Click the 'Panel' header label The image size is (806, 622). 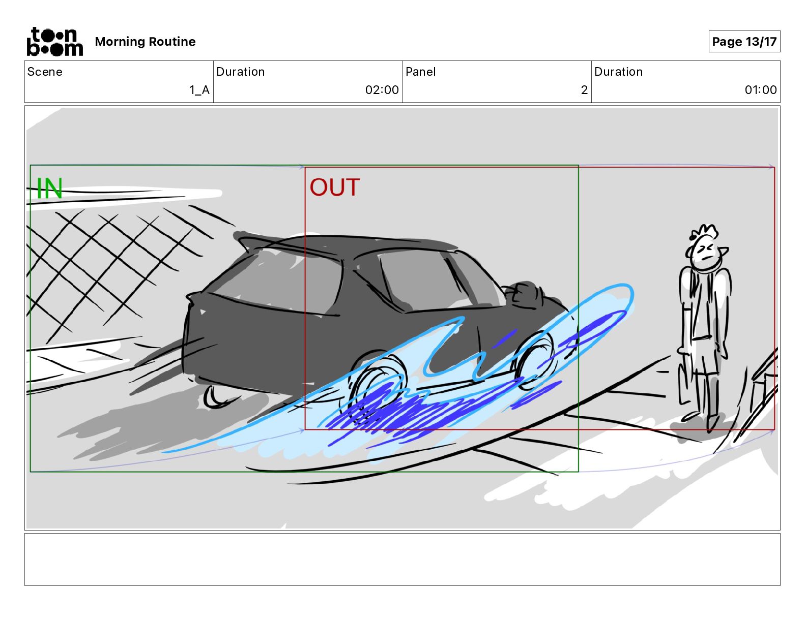(421, 72)
